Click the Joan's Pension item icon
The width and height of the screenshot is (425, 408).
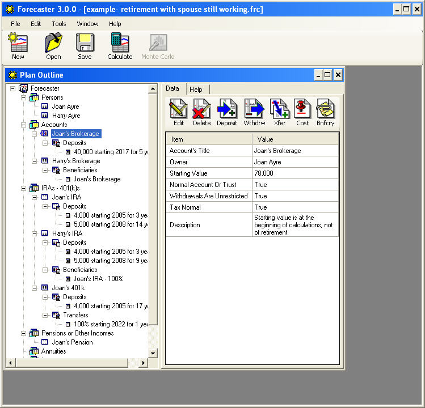coord(45,342)
